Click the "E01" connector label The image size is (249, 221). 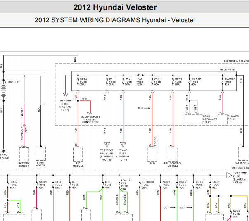point(26,129)
